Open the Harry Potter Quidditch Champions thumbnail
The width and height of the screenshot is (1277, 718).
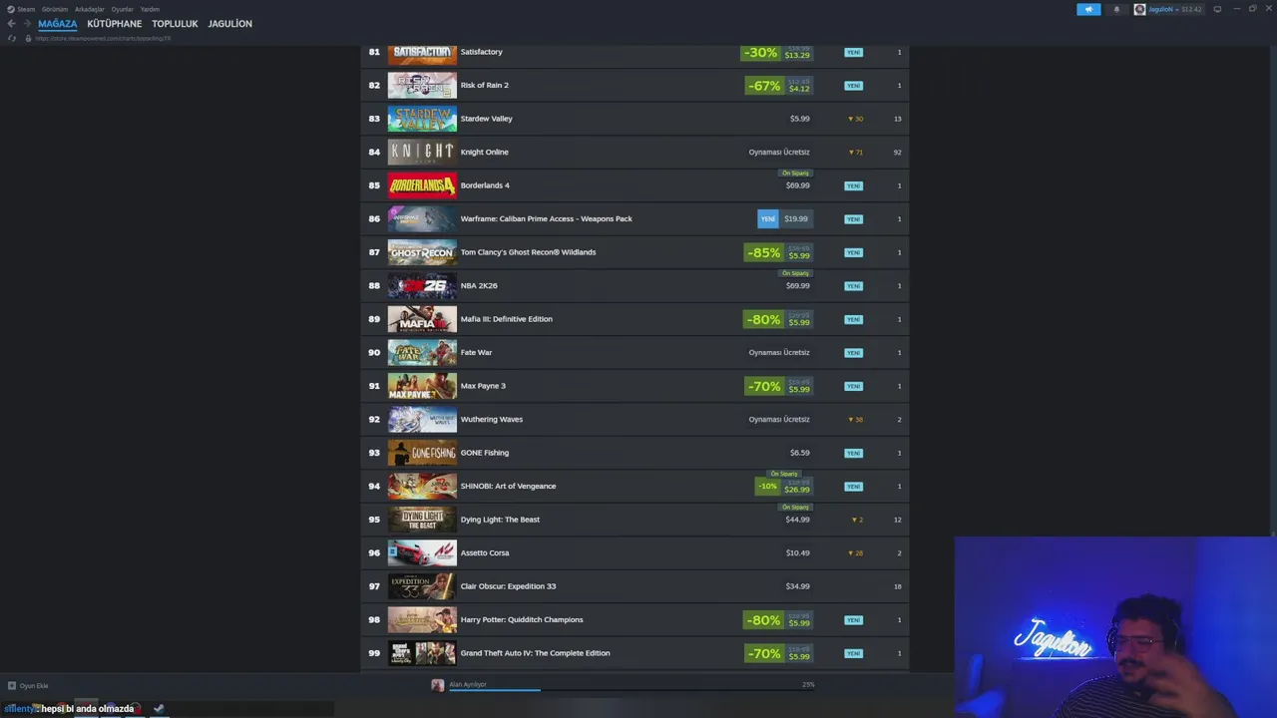tap(422, 619)
